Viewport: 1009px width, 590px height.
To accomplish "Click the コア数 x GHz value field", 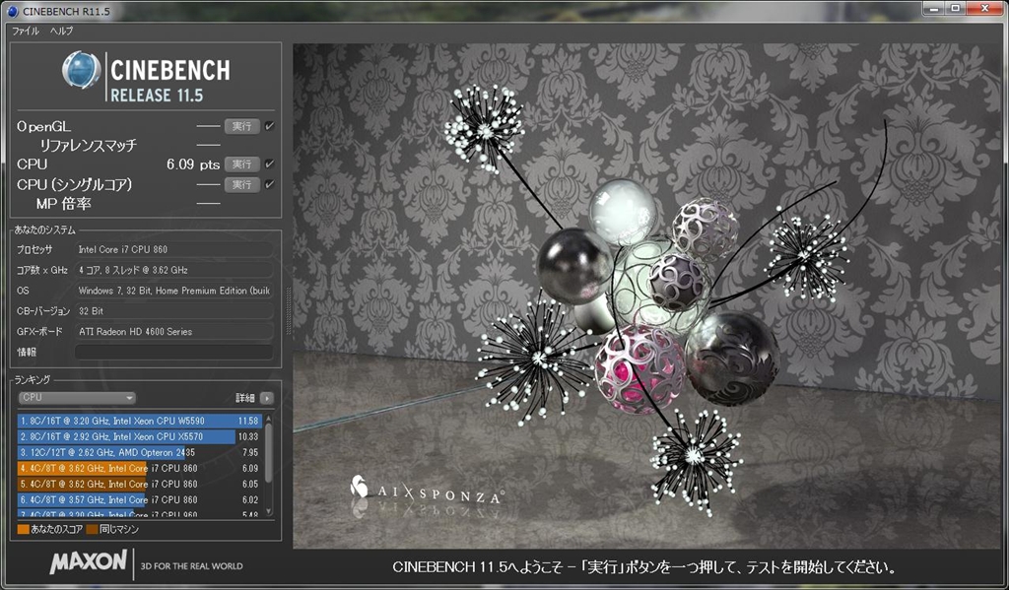I will (173, 270).
